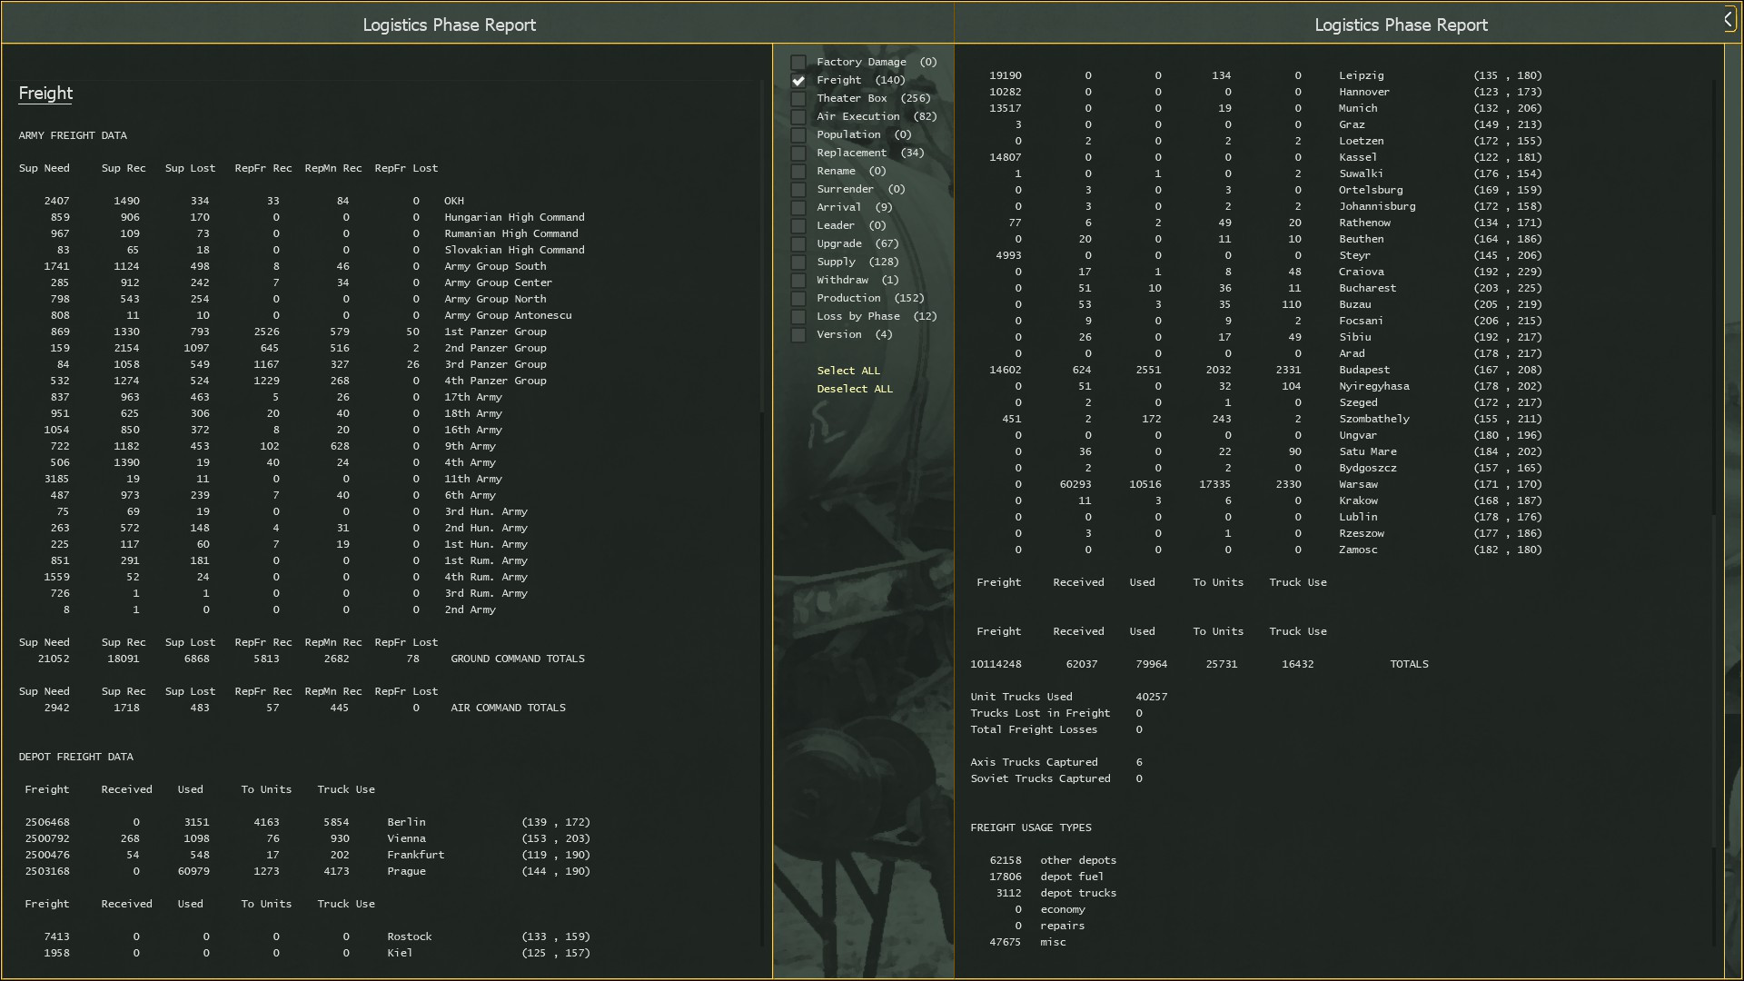
Task: Toggle the Withdraw checkbox
Action: pyautogui.click(x=798, y=281)
